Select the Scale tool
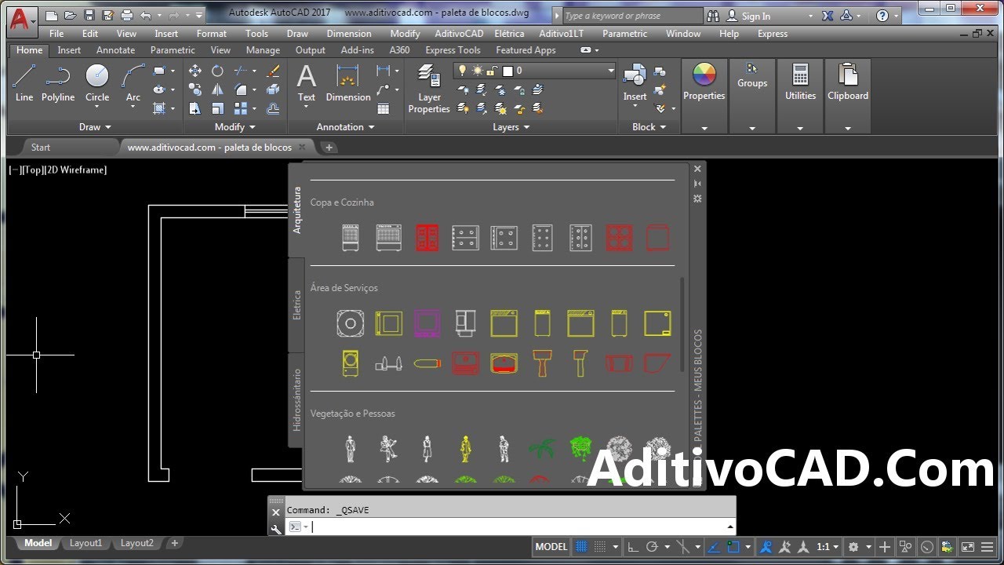The image size is (1004, 565). 218,108
